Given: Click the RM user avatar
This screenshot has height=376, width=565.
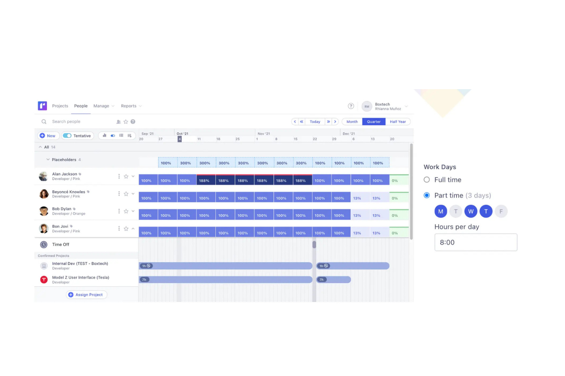Looking at the screenshot, I should [x=366, y=106].
